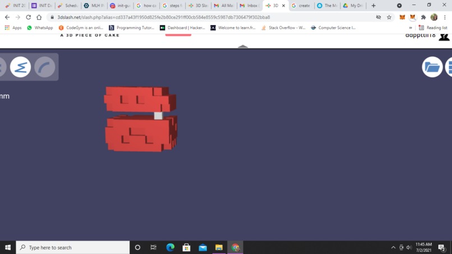Open the Computer Science bookmark

click(333, 27)
